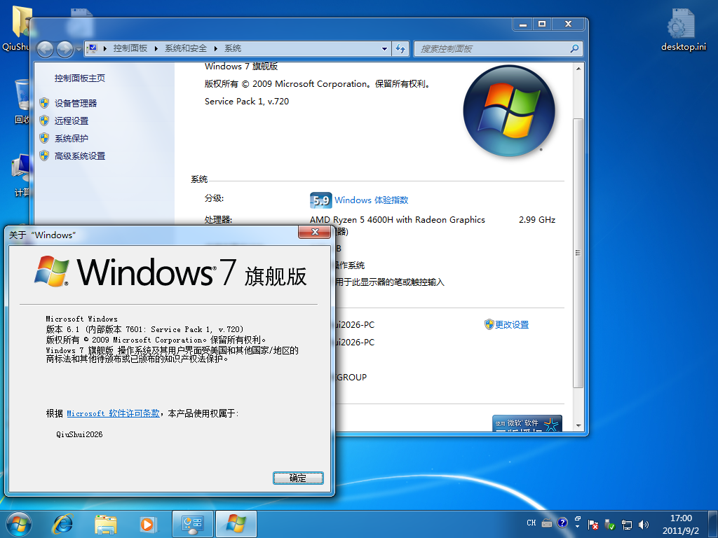Click Action Center flag in tray
Viewport: 718px width, 538px height.
[593, 524]
